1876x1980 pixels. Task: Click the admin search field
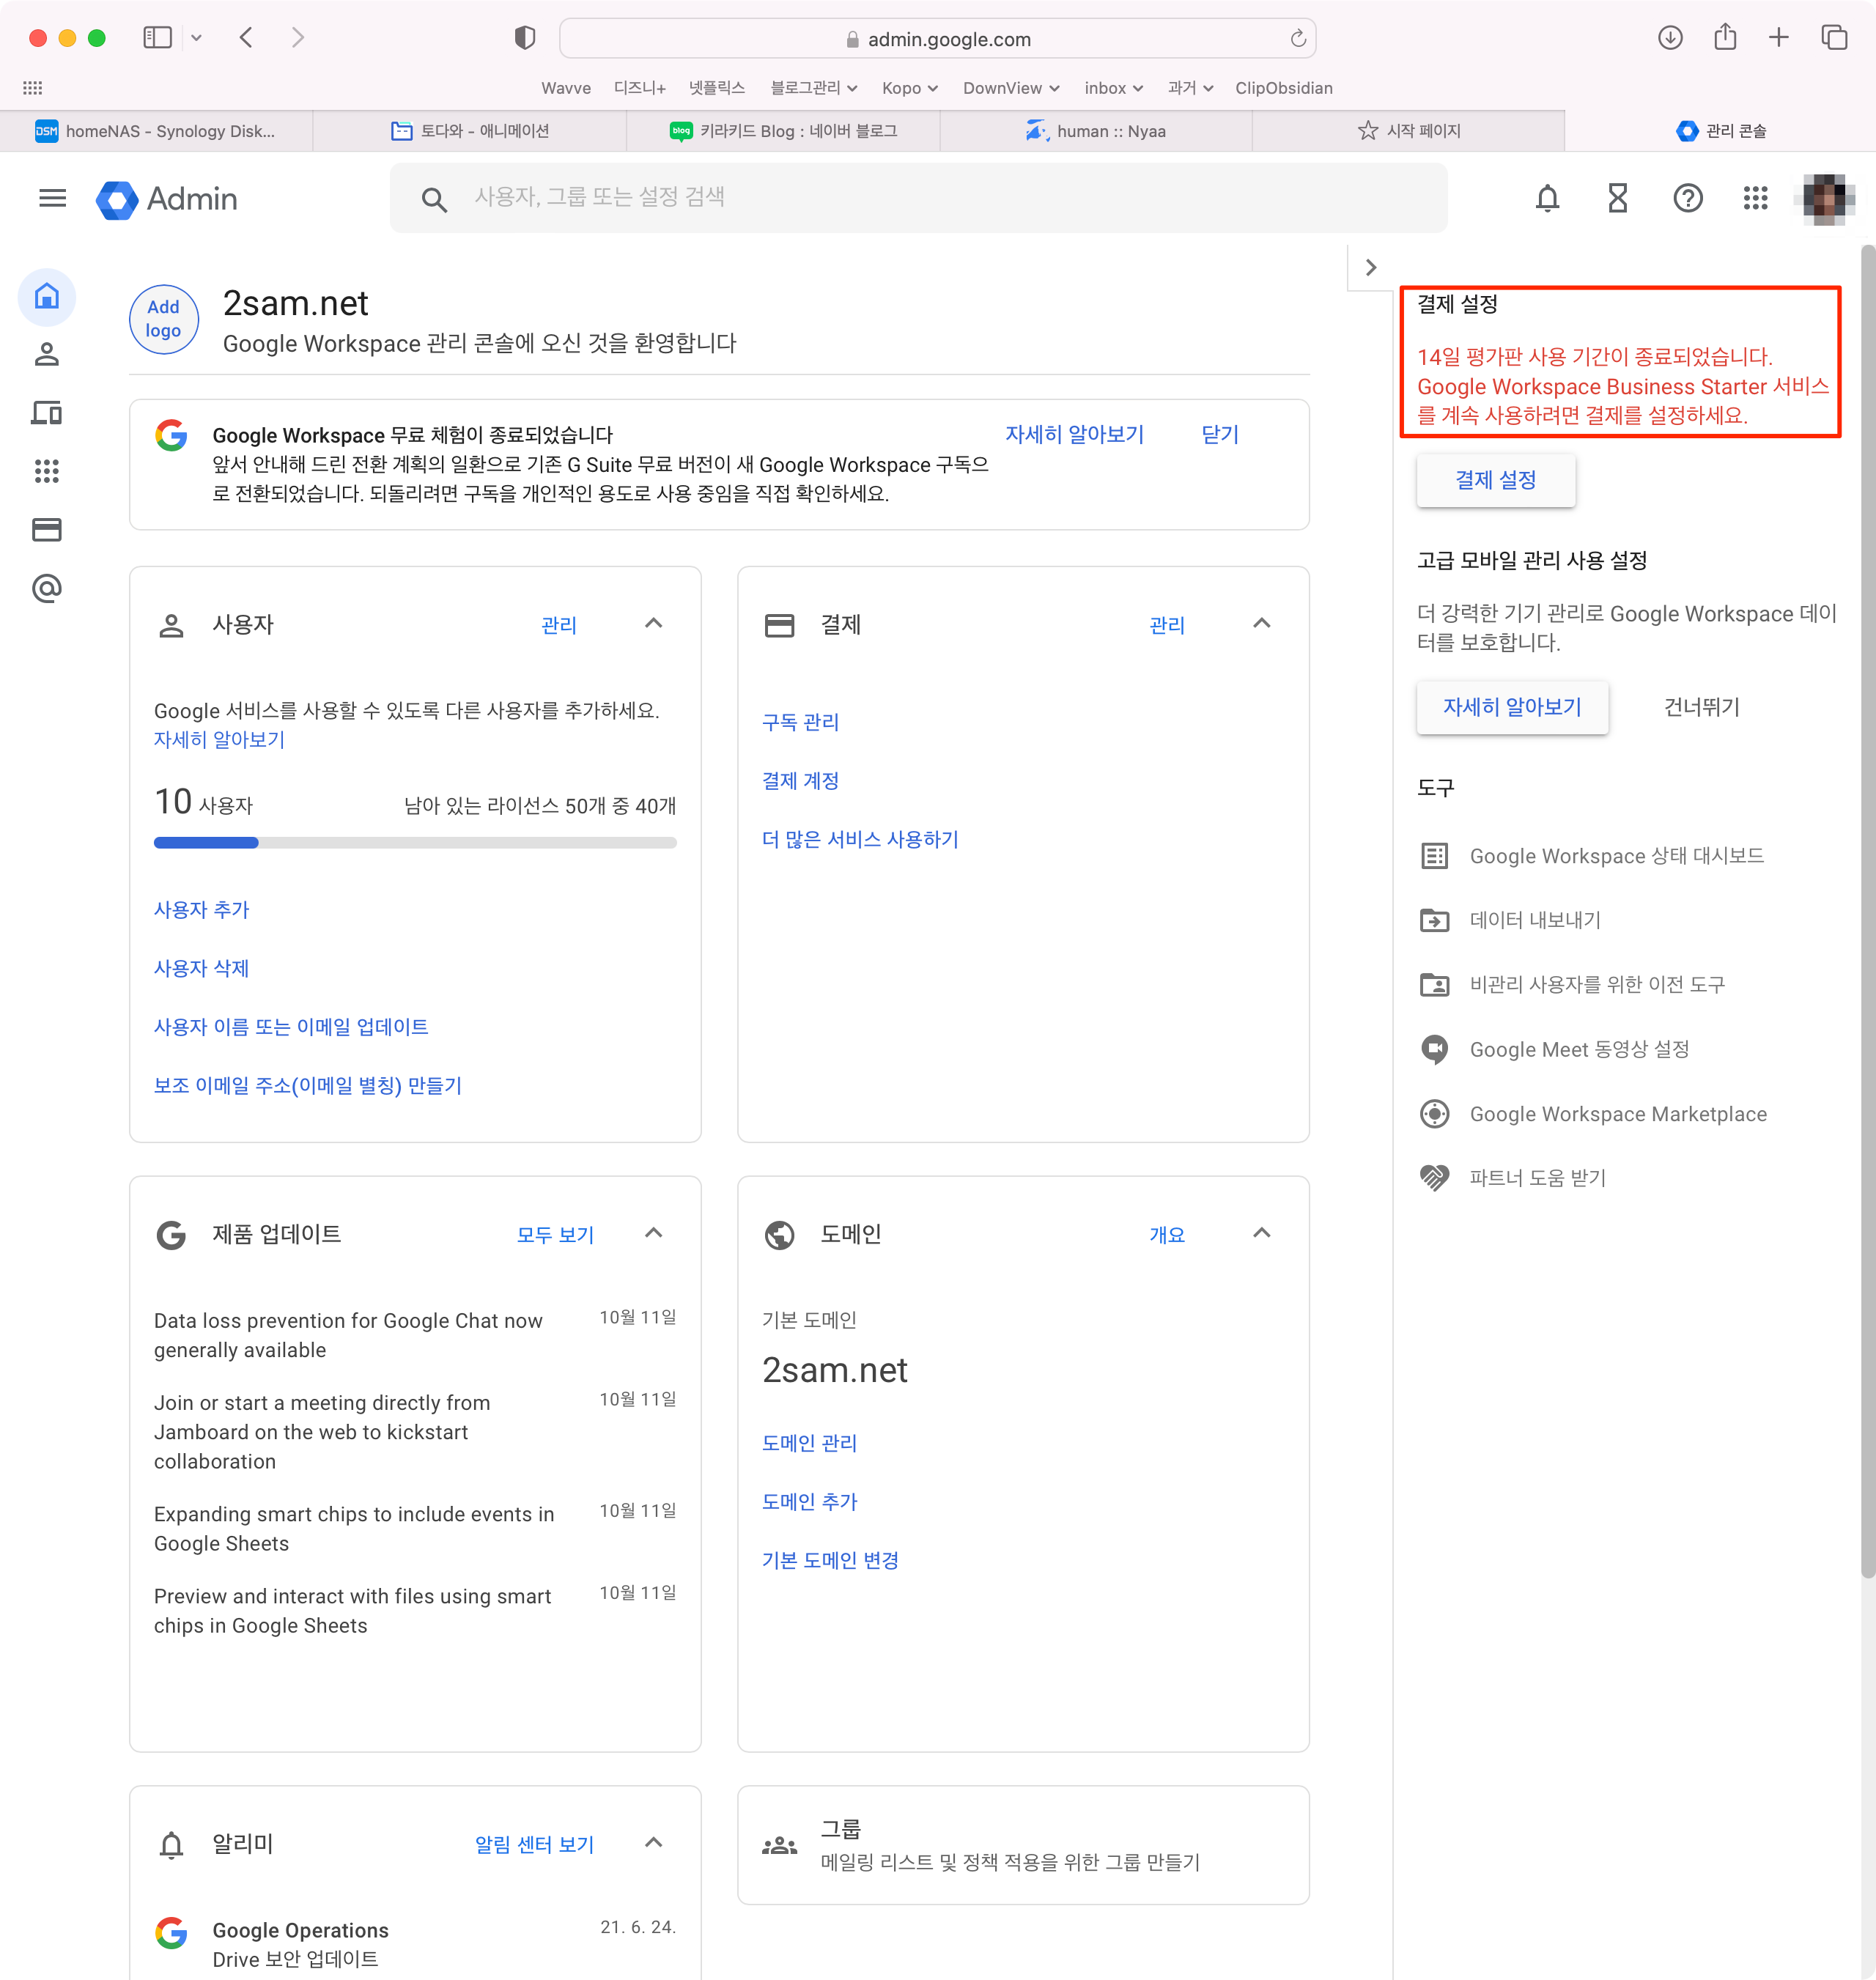click(918, 198)
